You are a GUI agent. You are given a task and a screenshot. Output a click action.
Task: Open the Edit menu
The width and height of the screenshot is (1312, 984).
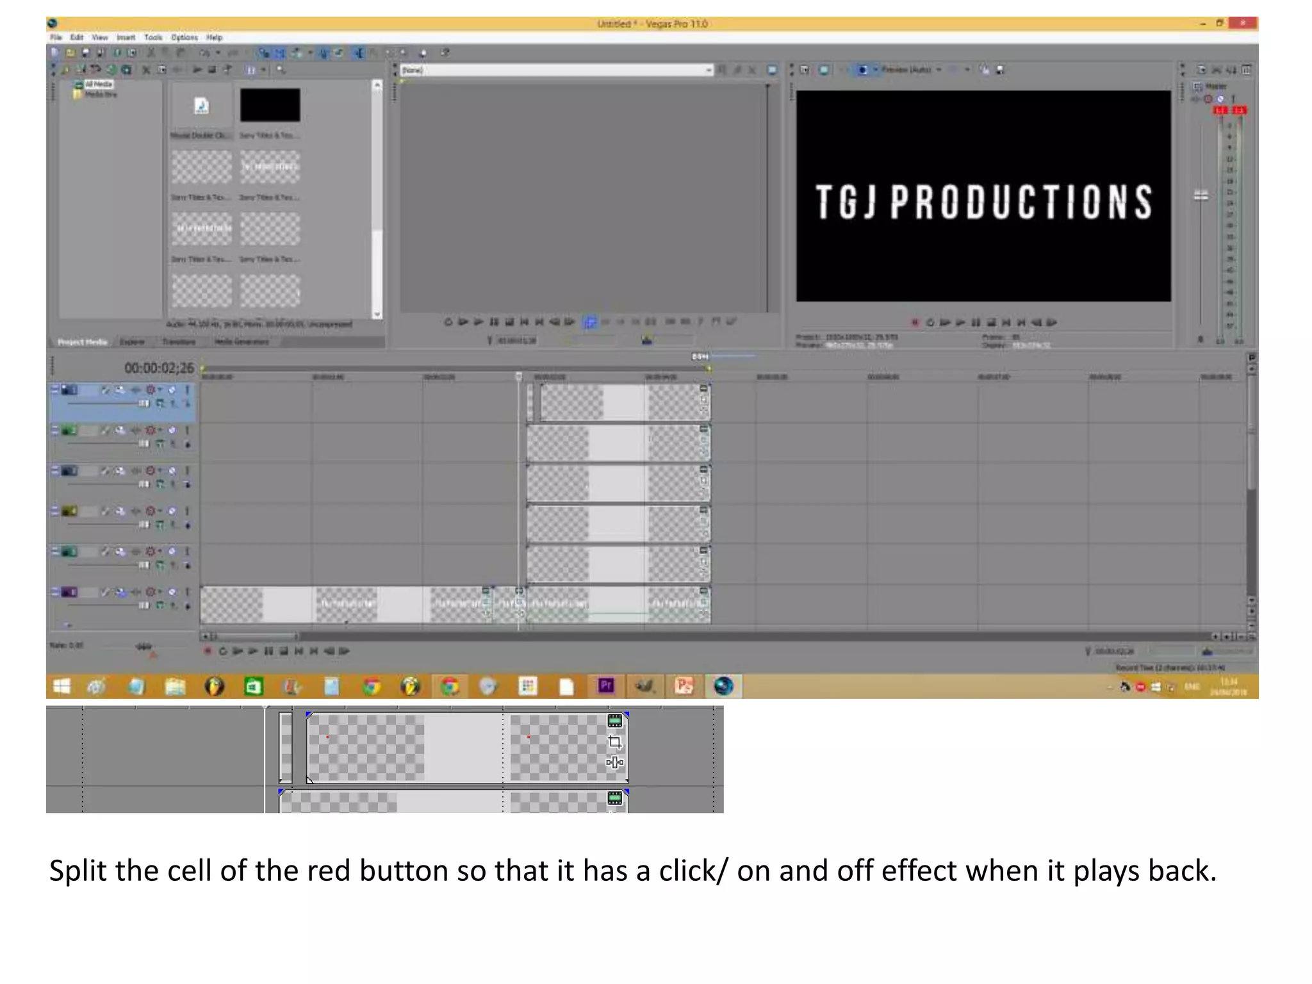click(x=76, y=37)
